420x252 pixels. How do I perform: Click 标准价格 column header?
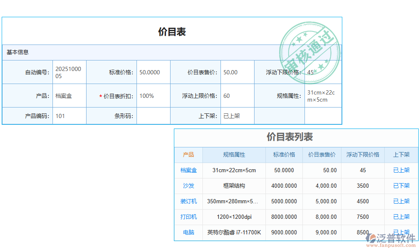[284, 155]
